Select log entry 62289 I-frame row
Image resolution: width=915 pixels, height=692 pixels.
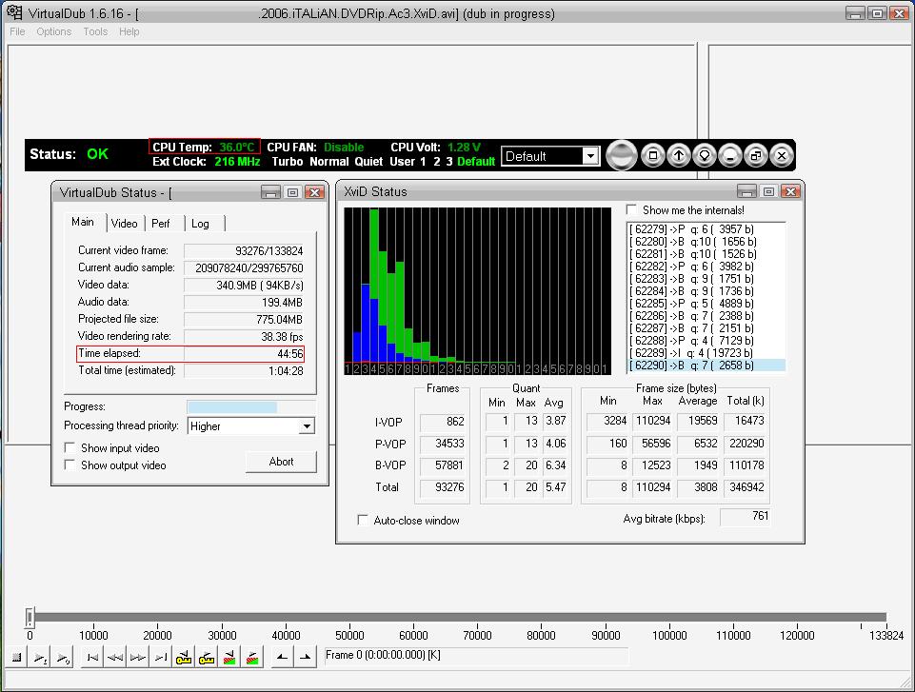click(x=706, y=353)
